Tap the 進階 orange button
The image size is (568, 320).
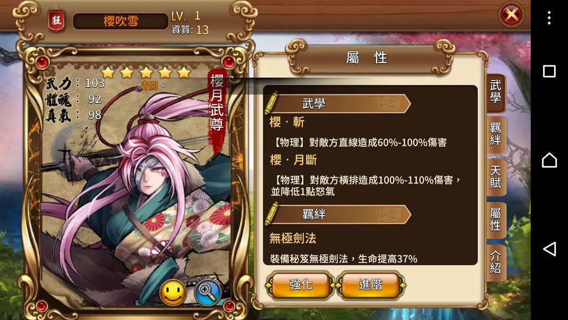pyautogui.click(x=370, y=285)
